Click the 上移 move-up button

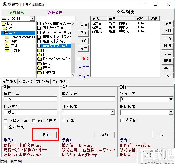(x=168, y=31)
